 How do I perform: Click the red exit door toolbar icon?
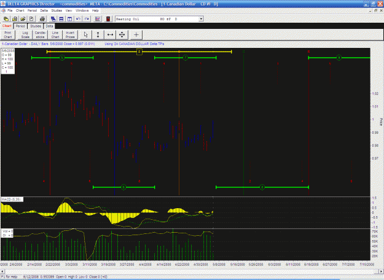(108, 19)
